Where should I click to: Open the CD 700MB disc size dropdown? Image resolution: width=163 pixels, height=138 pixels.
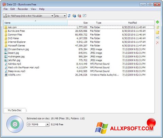[x=38, y=124]
